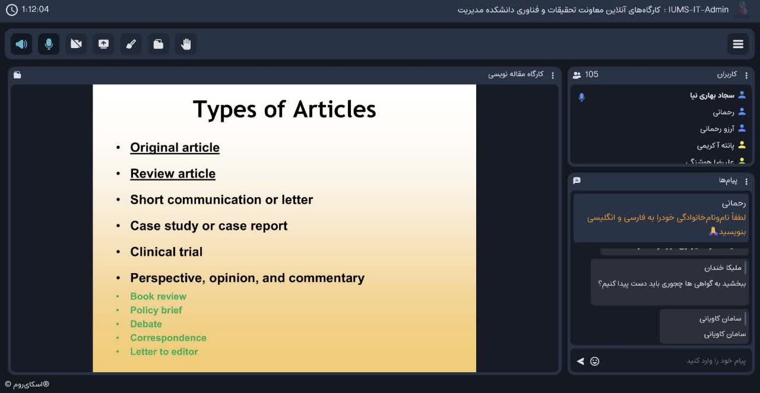
Task: Send the chat message with arrow button
Action: (x=580, y=361)
